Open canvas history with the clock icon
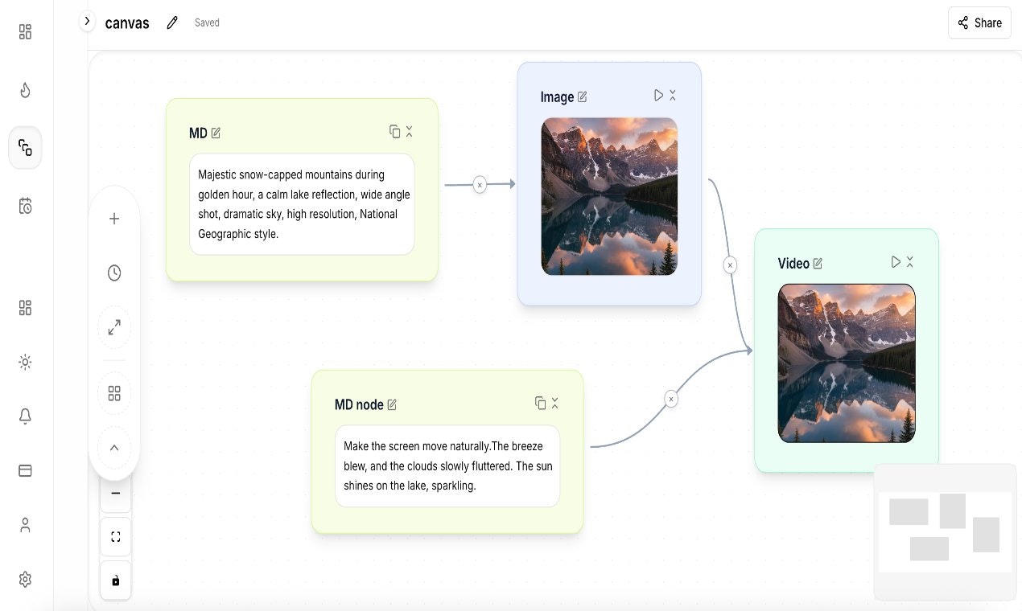 coord(114,273)
